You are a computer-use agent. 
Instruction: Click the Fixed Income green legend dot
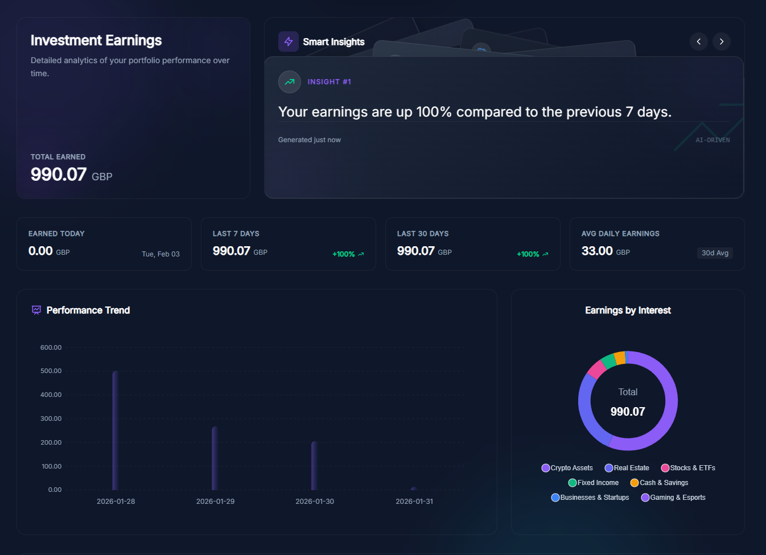point(573,483)
